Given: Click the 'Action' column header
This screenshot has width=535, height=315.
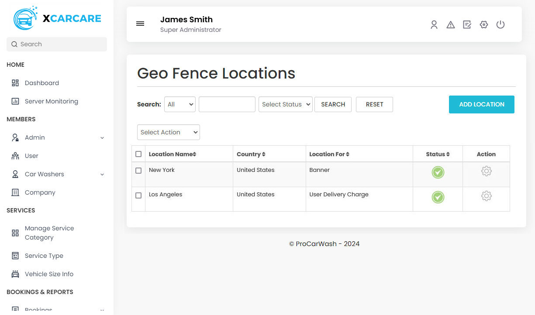Looking at the screenshot, I should coord(486,154).
